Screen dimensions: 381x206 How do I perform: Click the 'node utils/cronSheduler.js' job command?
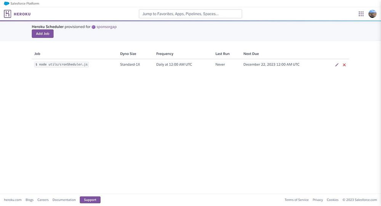coord(61,64)
